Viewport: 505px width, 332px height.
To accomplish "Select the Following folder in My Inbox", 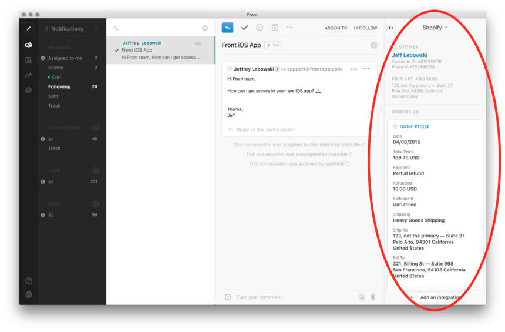I will click(x=59, y=87).
